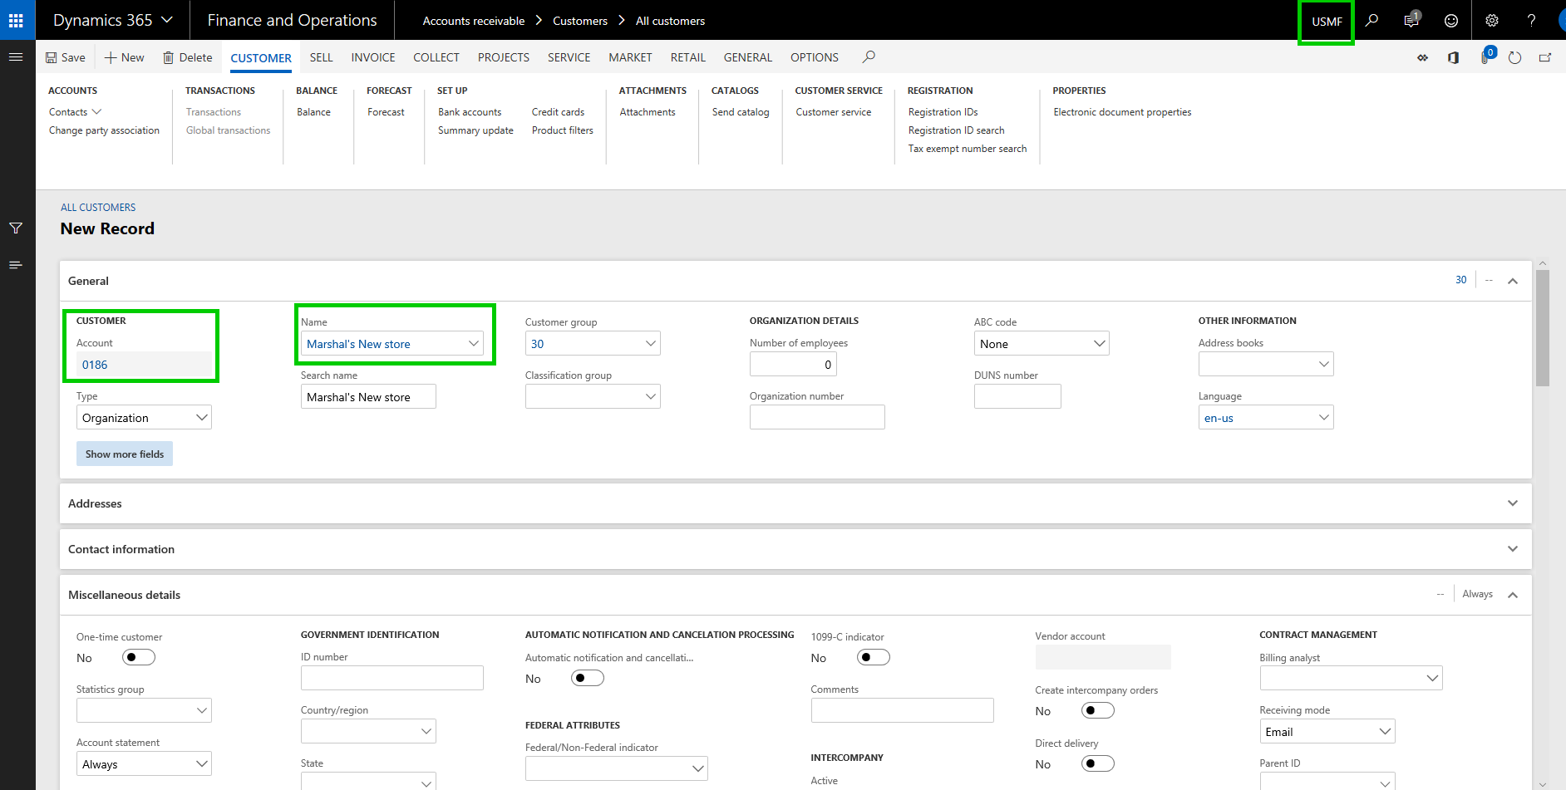Viewport: 1566px width, 790px height.
Task: Open the Office app icon in toolbar
Action: click(x=1453, y=57)
